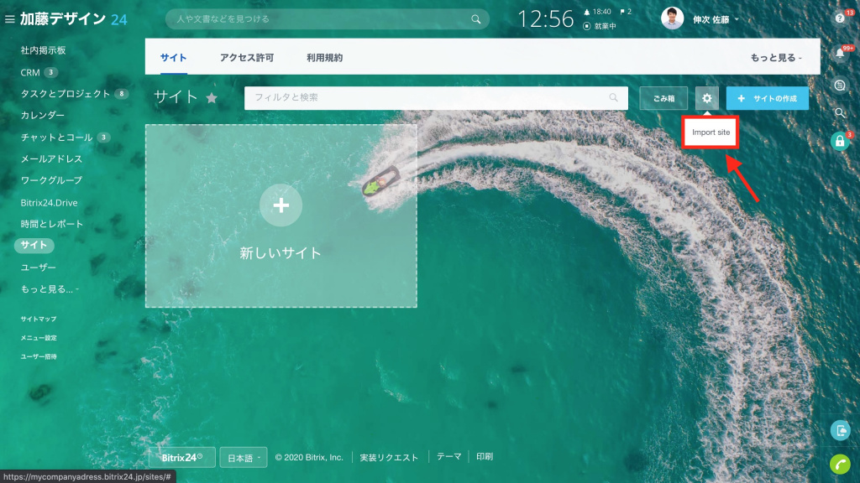Select Import site from the popup menu
Viewport: 860px width, 483px height.
711,132
